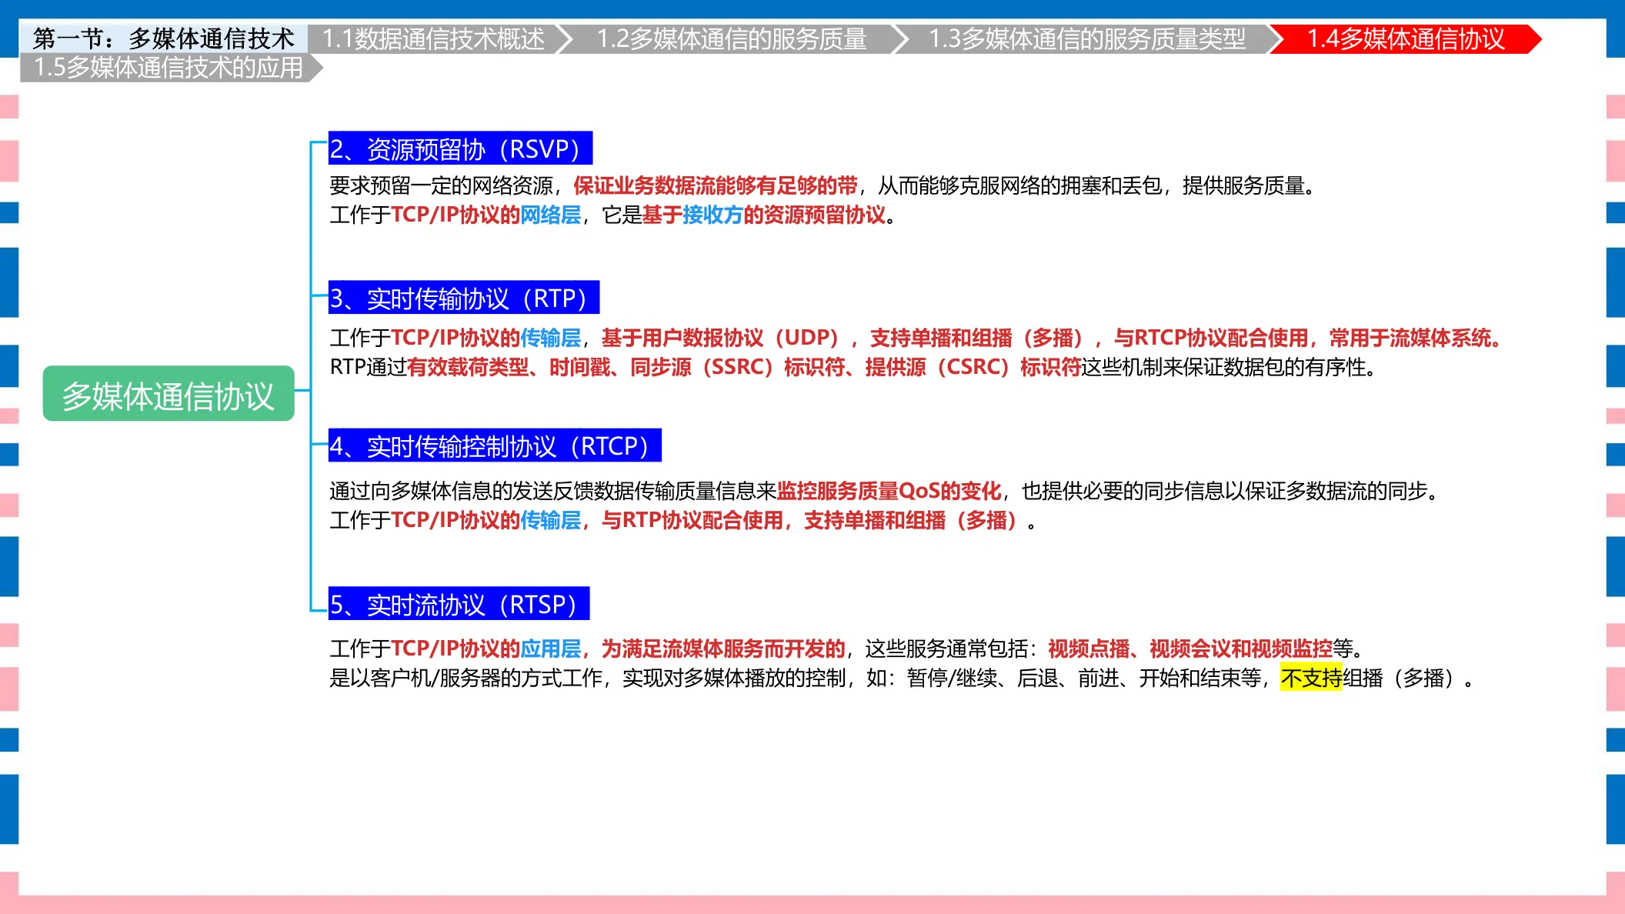Click 常用于流媒体系统 phrase
Viewport: 1625px width, 914px height.
click(x=1410, y=338)
